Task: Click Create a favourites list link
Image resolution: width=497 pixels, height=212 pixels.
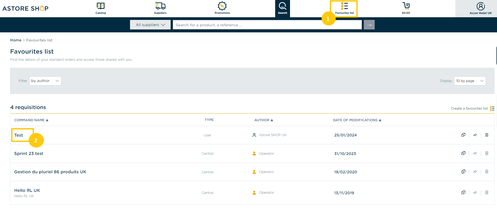Action: [x=469, y=108]
